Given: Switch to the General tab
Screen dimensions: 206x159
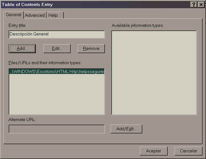Looking at the screenshot, I should pos(13,15).
